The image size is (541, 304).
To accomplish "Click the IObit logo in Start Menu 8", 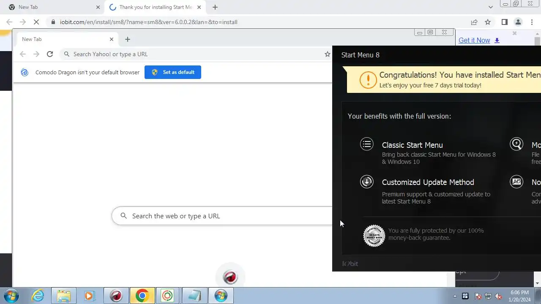I will click(x=350, y=263).
